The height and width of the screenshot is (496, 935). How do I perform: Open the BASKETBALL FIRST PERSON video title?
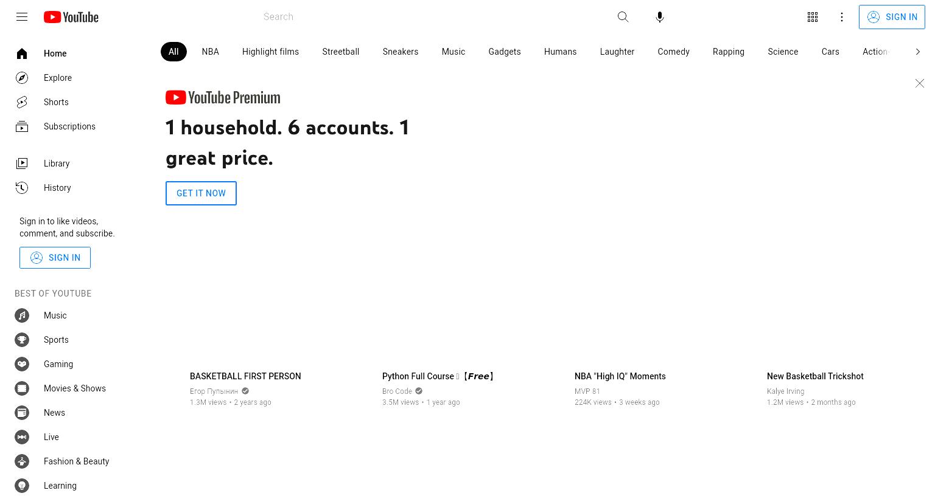click(x=245, y=376)
